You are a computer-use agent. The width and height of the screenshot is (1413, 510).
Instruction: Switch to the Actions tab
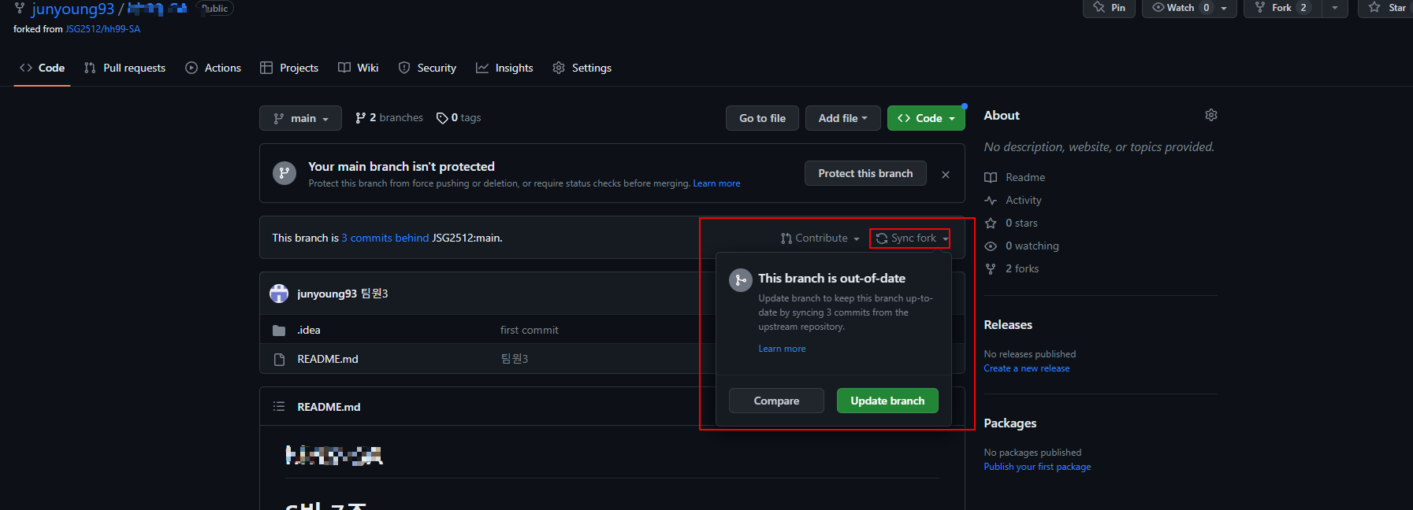(214, 68)
